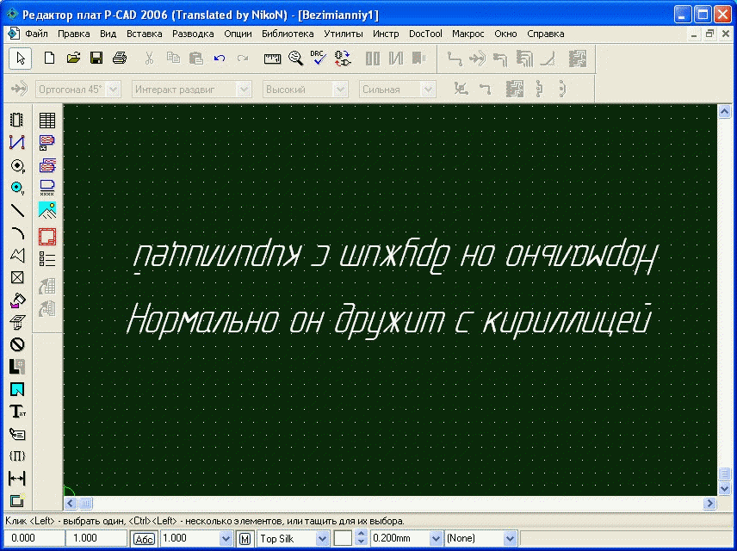
Task: Open a file with folder icon
Action: pyautogui.click(x=73, y=59)
